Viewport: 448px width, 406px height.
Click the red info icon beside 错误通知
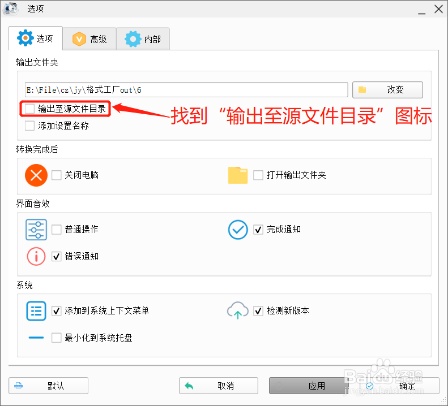(x=36, y=256)
